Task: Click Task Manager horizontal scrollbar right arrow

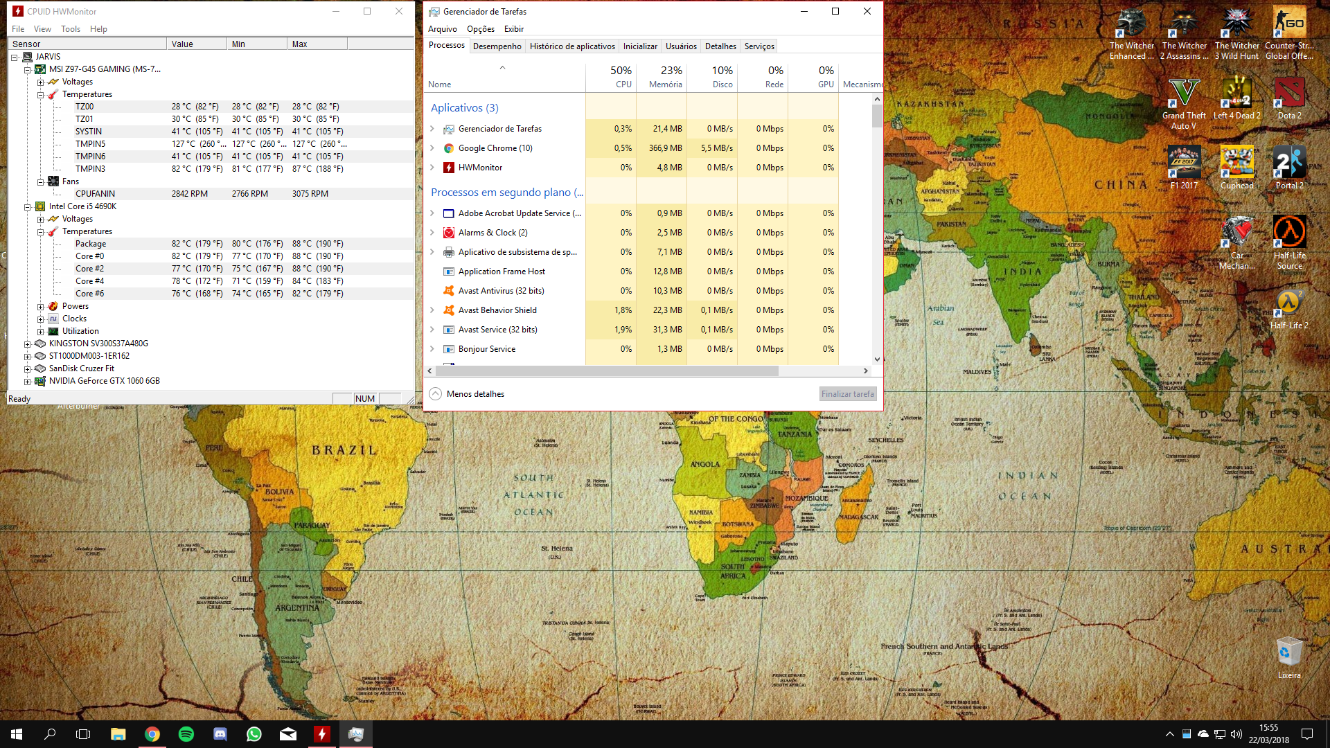Action: (x=866, y=371)
